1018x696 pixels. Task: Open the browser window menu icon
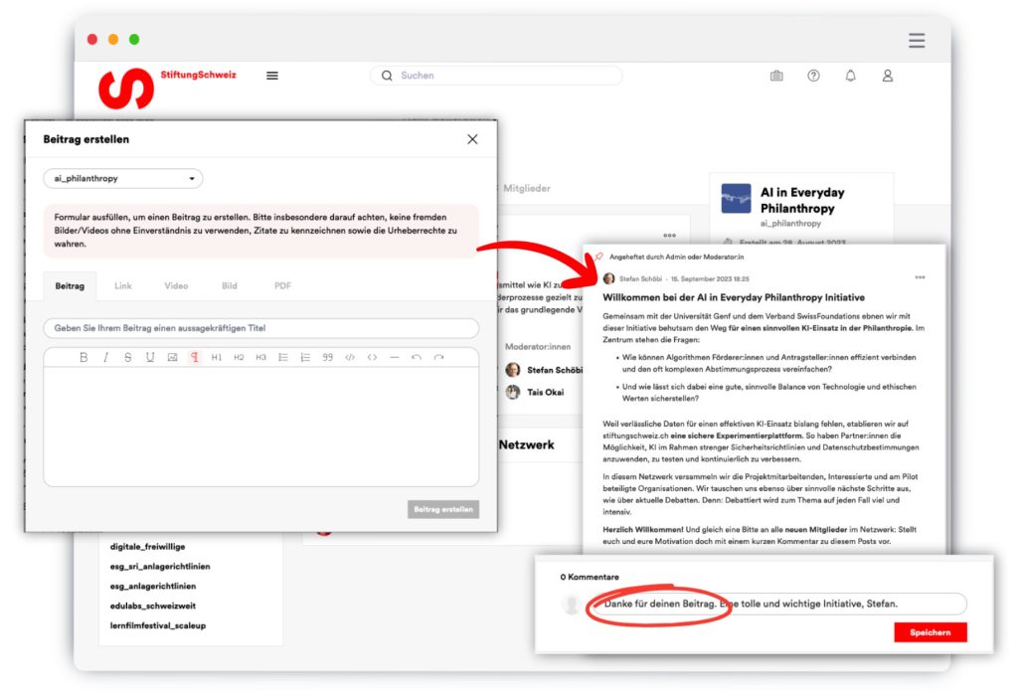coord(917,40)
